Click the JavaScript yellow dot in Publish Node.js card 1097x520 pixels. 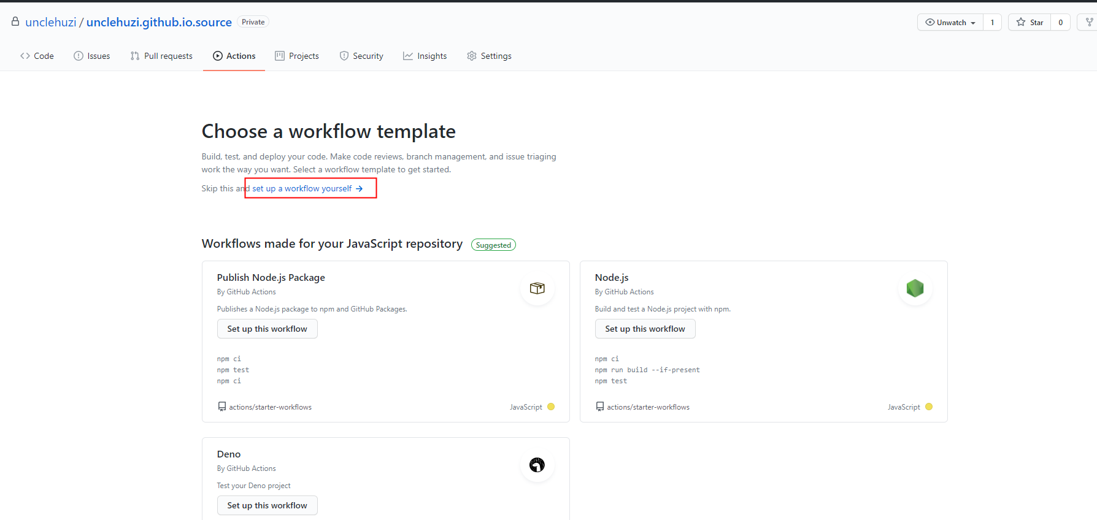point(551,407)
